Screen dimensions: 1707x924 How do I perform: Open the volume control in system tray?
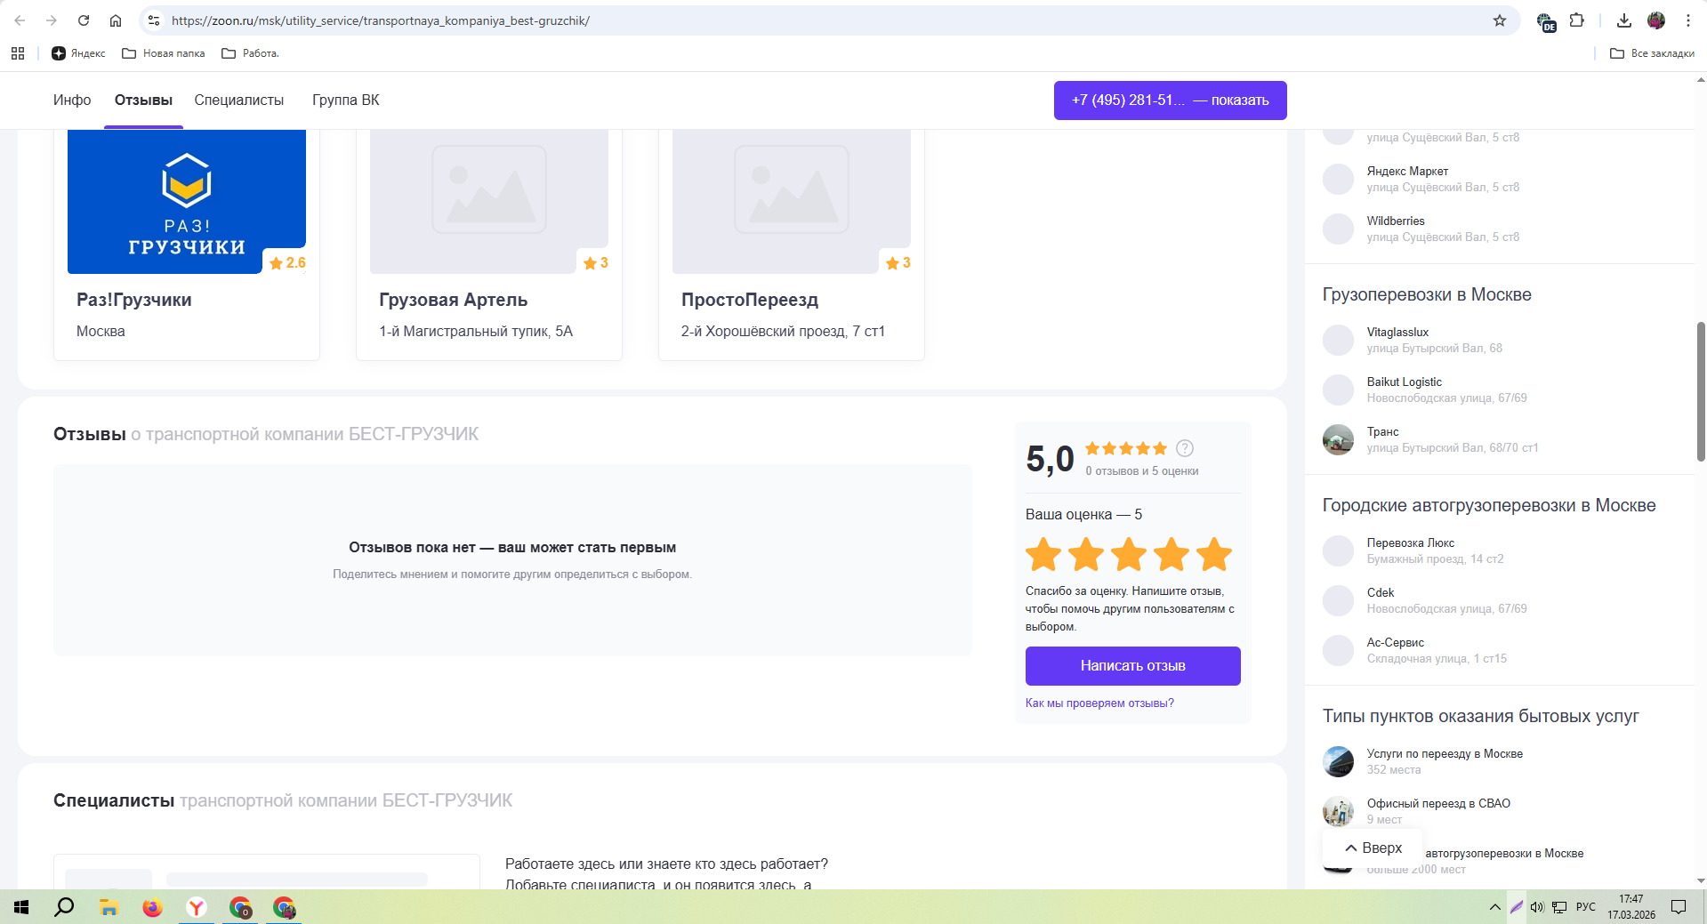click(x=1537, y=907)
